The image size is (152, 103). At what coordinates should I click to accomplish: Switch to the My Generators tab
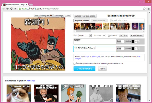99,20
